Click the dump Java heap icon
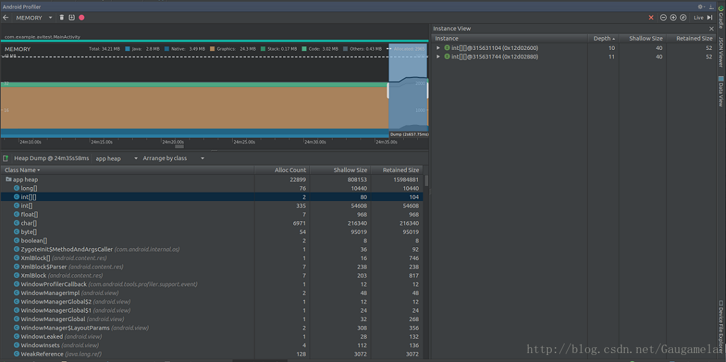 coord(71,18)
